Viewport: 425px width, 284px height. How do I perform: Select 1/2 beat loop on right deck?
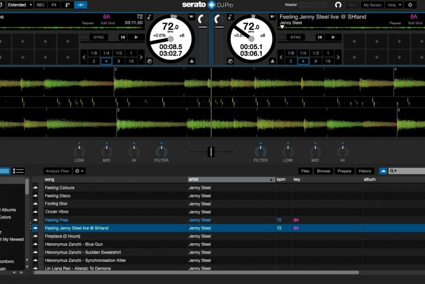tap(316, 53)
